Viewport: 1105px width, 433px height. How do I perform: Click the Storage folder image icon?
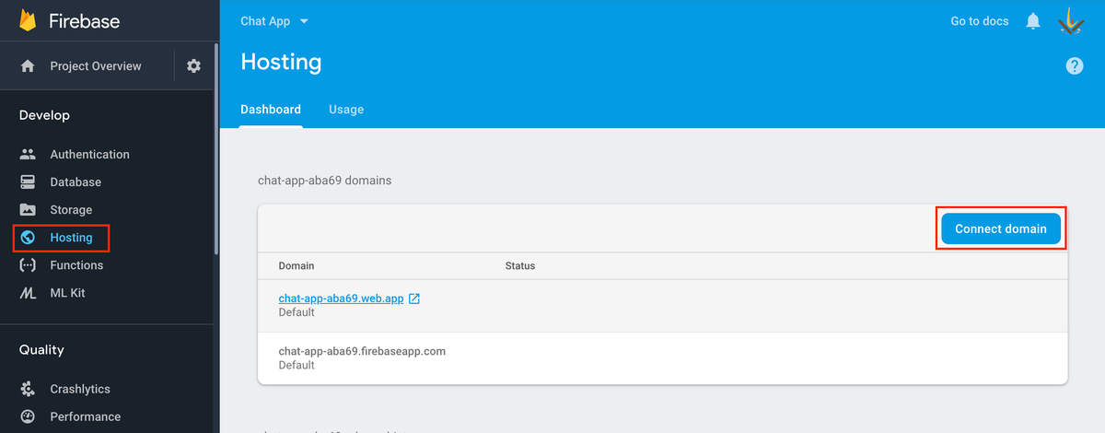[x=28, y=210]
